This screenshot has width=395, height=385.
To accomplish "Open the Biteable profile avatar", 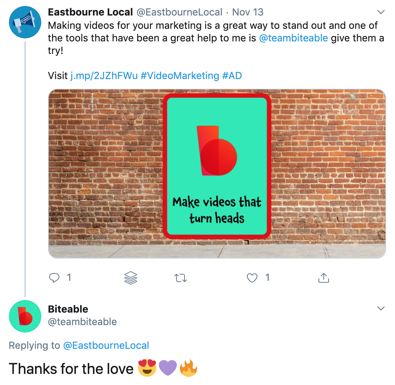I will click(x=25, y=316).
